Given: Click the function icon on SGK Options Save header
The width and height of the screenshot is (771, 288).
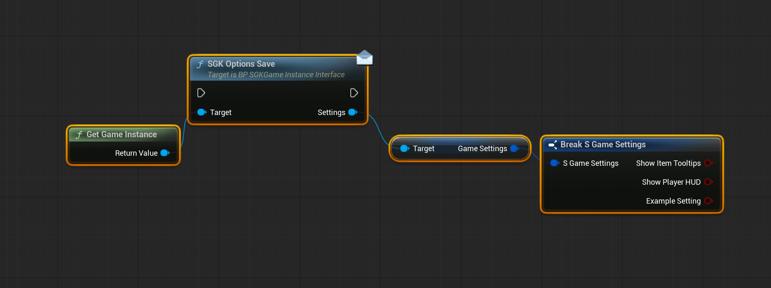Looking at the screenshot, I should point(200,64).
